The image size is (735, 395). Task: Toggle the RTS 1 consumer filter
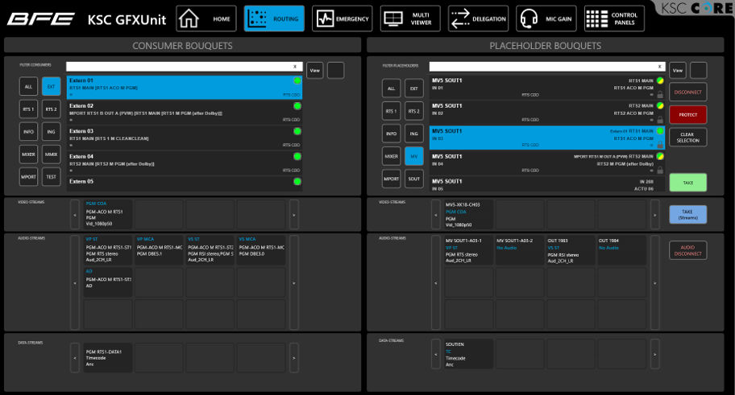(x=29, y=109)
